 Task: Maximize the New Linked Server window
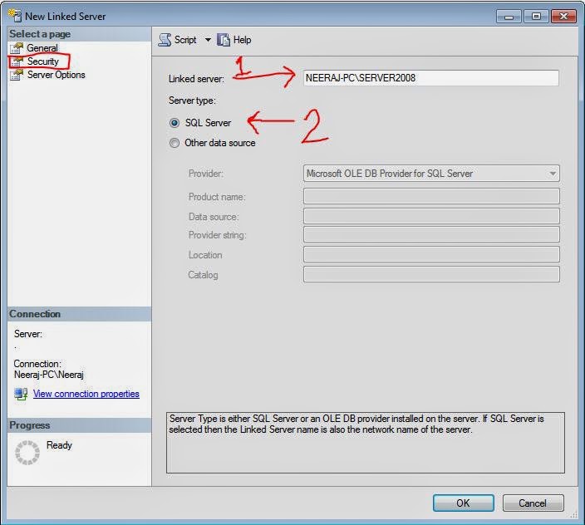click(536, 17)
